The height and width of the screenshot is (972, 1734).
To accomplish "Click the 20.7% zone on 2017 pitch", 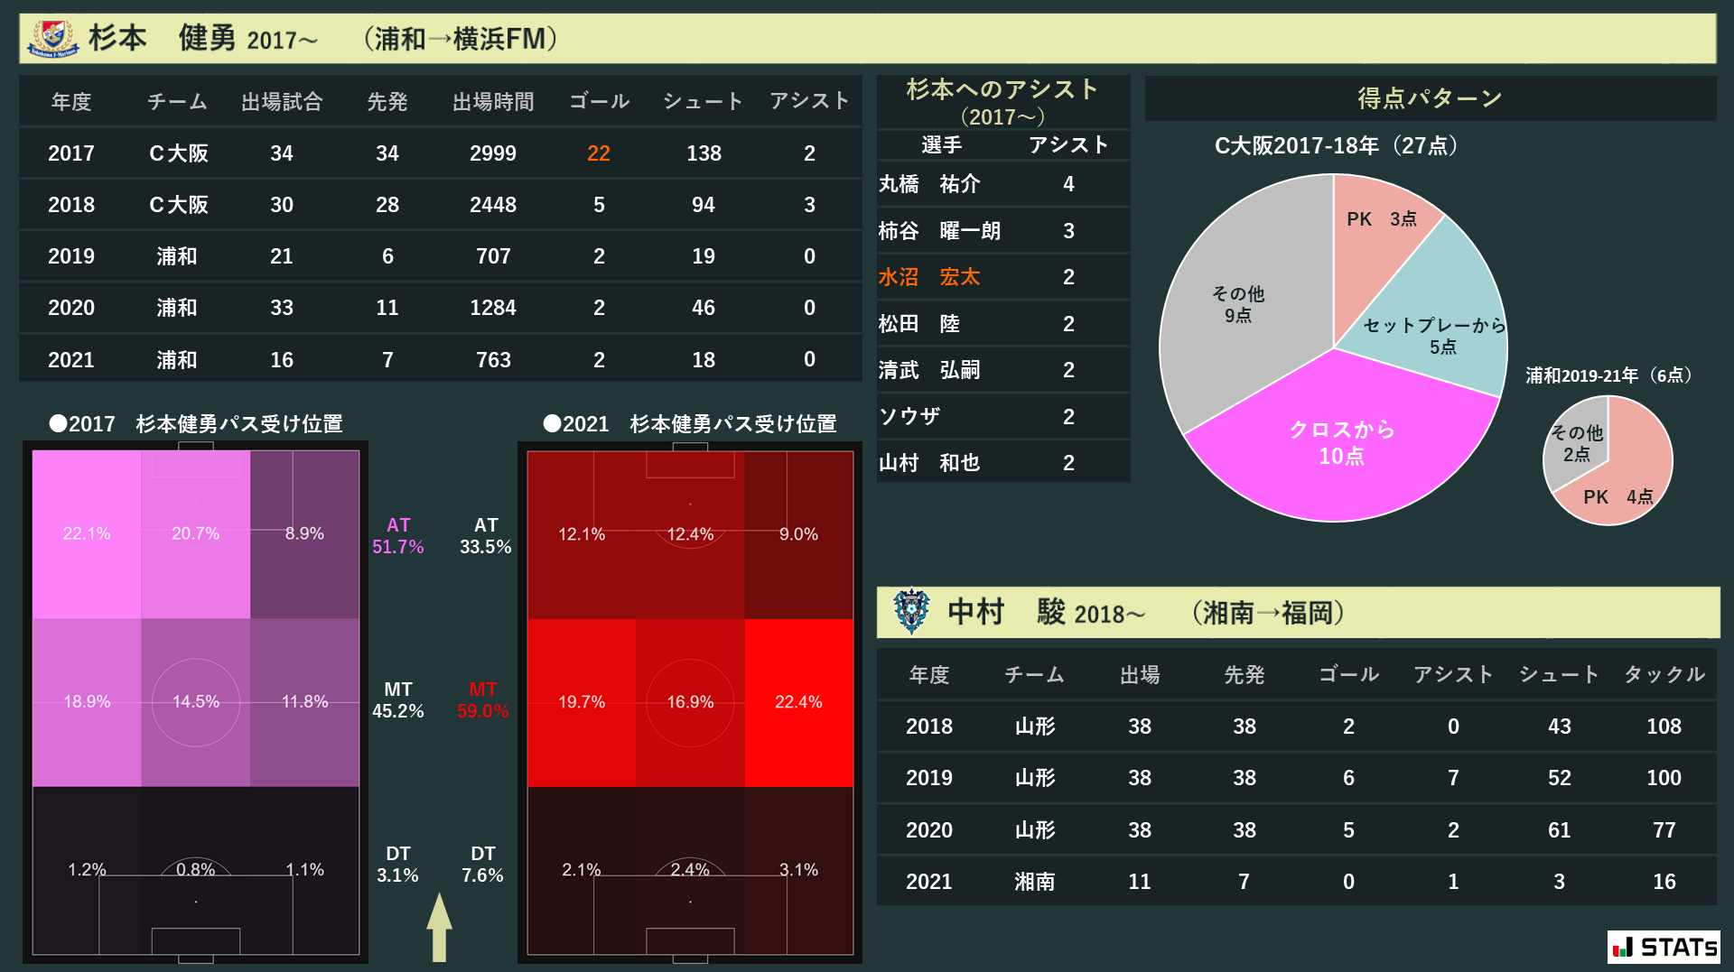I will click(196, 533).
